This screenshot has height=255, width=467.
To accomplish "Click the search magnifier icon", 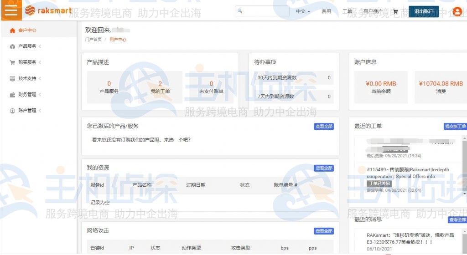I will pos(240,11).
